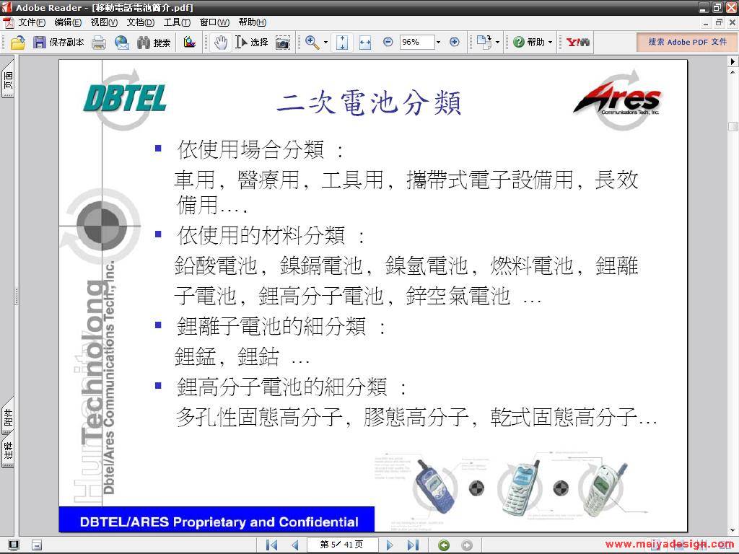Go to the first page
This screenshot has height=554, width=739.
(x=271, y=545)
